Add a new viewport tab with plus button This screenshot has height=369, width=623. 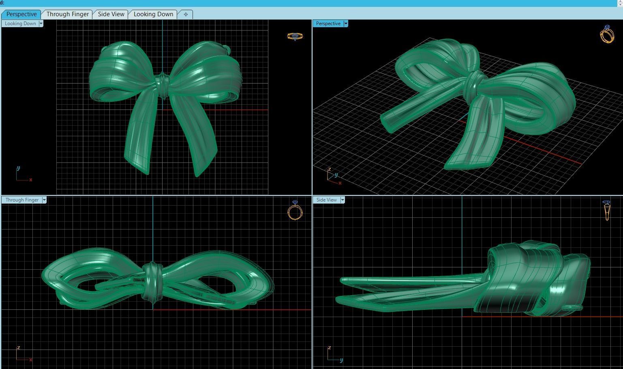(186, 14)
